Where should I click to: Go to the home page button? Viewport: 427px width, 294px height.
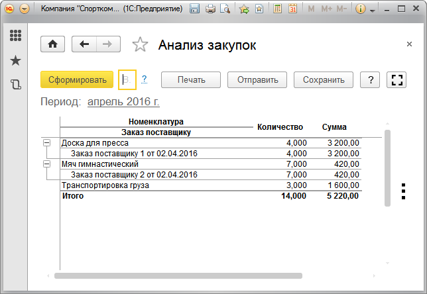coord(52,44)
